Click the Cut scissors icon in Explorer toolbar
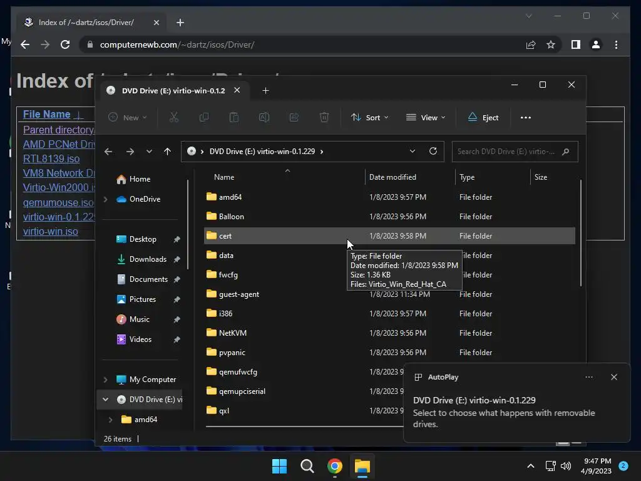 click(x=174, y=117)
